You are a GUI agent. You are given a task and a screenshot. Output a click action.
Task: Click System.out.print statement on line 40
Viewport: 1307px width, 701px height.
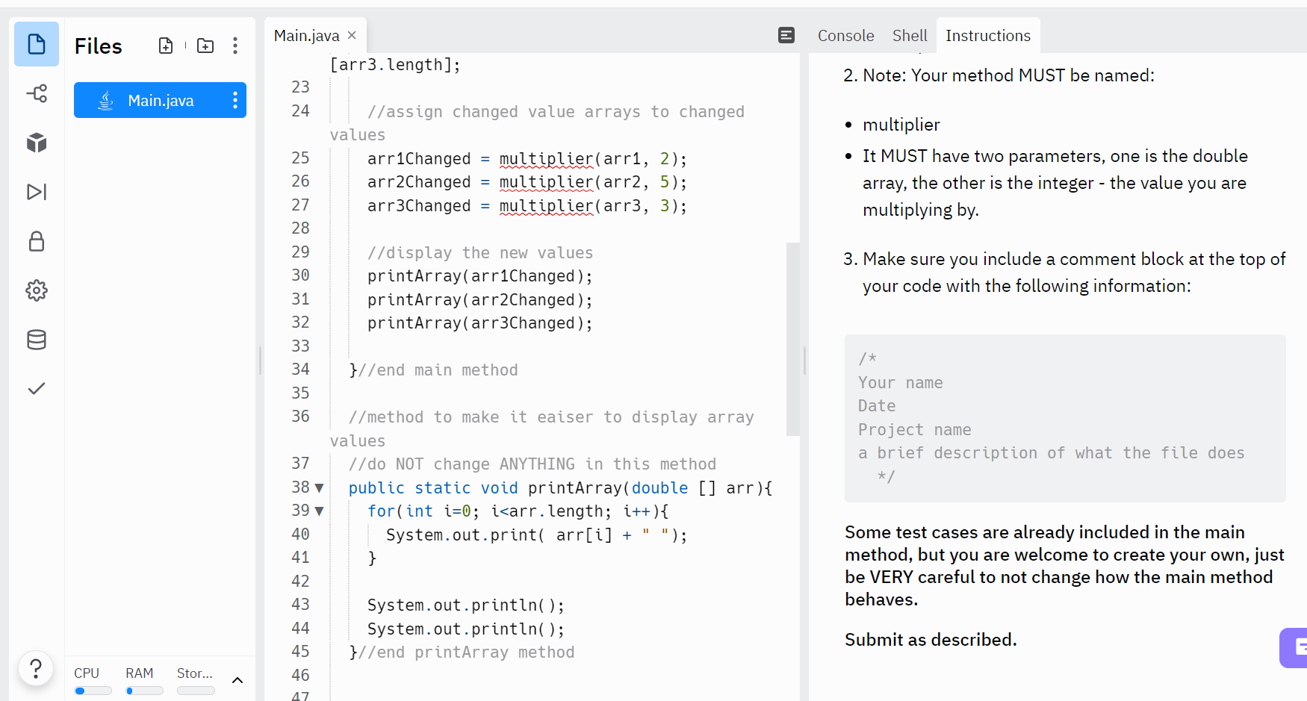tap(536, 535)
